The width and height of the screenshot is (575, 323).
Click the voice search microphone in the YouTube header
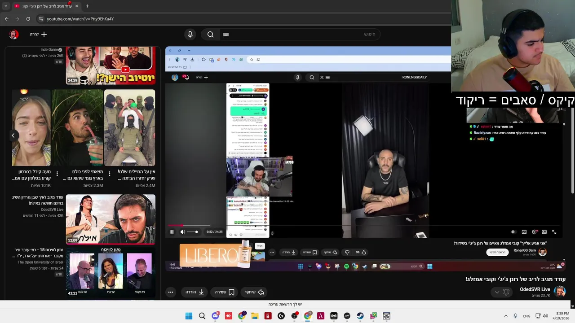(x=190, y=34)
